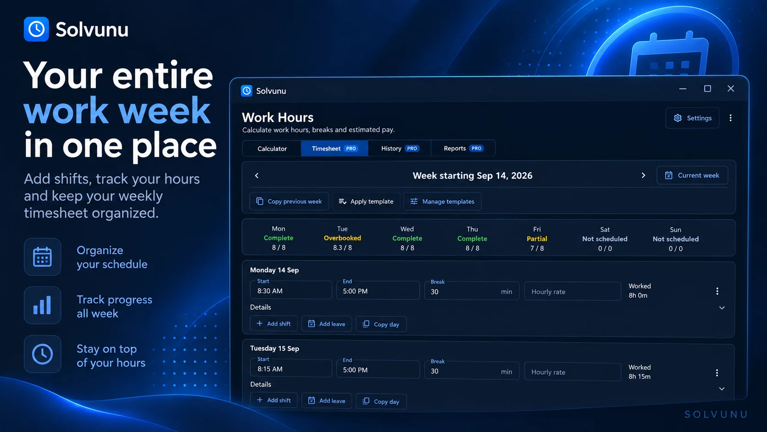Edit Monday Break minutes field
Image resolution: width=767 pixels, height=432 pixels.
click(472, 291)
